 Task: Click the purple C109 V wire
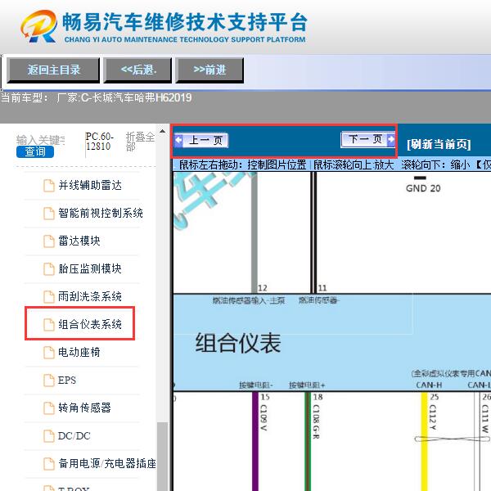pyautogui.click(x=255, y=441)
